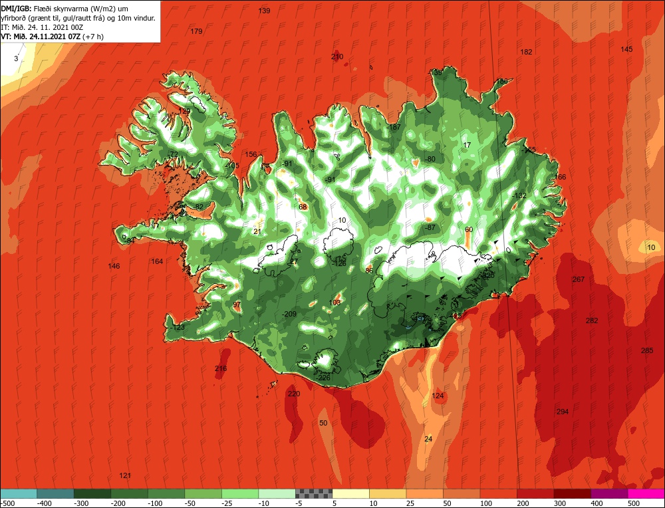The image size is (665, 508).
Task: Click the '-500' label in the legend
Action: (x=8, y=503)
